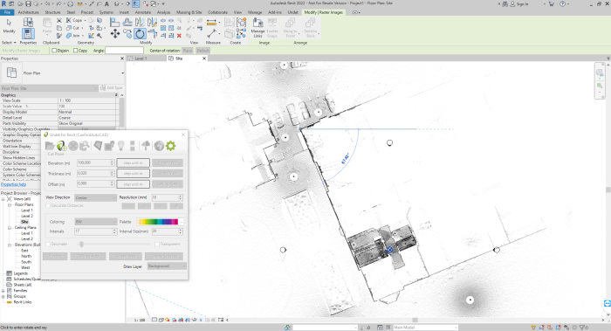Toggle the Properties palette ribbon button
611x331 pixels.
pyautogui.click(x=28, y=33)
